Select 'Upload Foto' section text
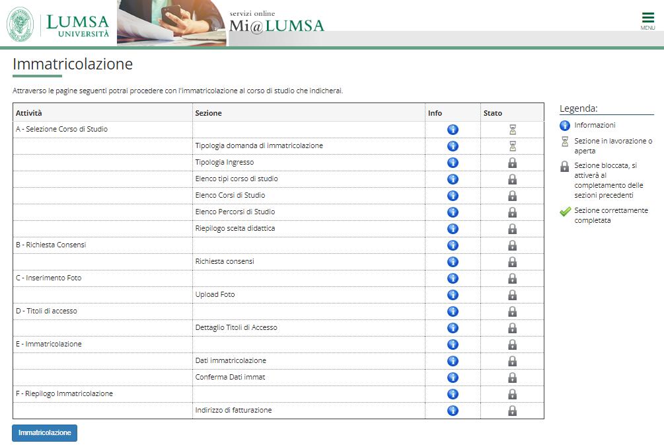Screen dimensions: 664x447 tap(215, 294)
